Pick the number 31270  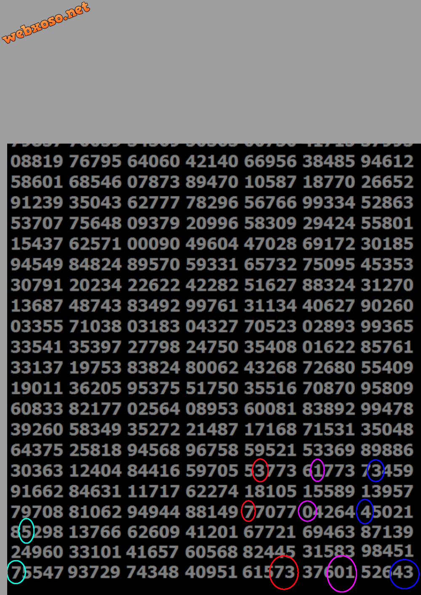click(x=387, y=285)
